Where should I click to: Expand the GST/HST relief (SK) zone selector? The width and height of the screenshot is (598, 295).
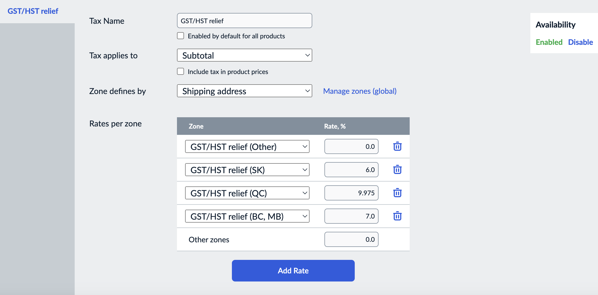[x=247, y=170]
